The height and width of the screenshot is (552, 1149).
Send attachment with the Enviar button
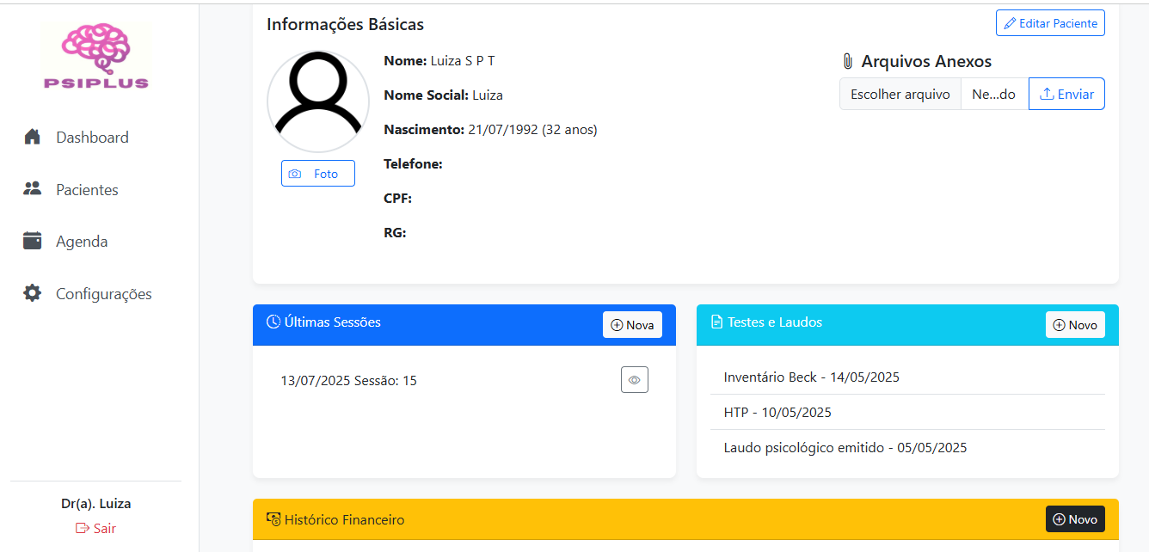[1066, 95]
